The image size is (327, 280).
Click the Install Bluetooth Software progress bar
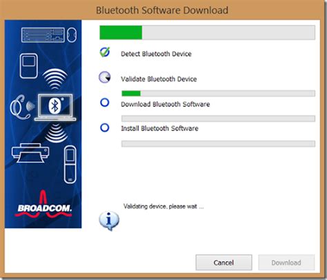(x=218, y=144)
